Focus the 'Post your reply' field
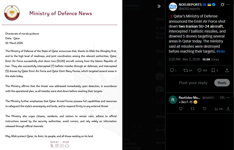This screenshot has height=150, width=234. click(x=193, y=83)
